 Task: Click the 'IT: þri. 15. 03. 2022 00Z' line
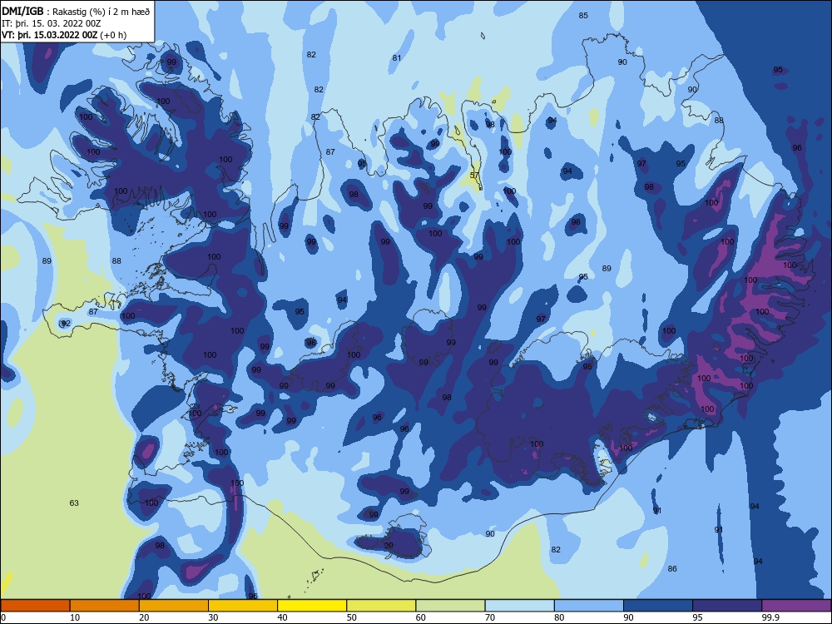pyautogui.click(x=52, y=23)
